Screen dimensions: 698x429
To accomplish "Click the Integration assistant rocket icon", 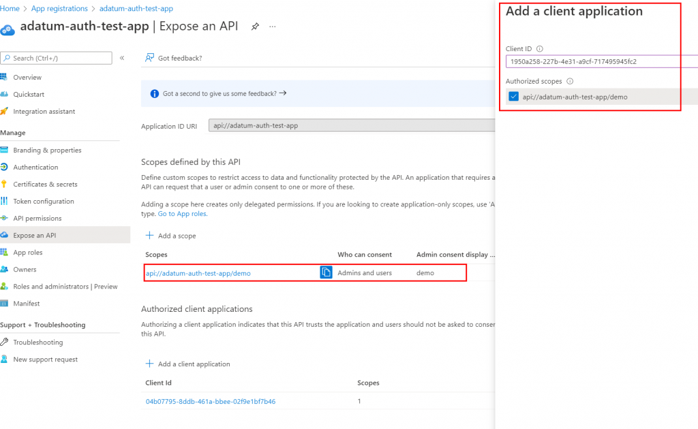I will click(4, 111).
